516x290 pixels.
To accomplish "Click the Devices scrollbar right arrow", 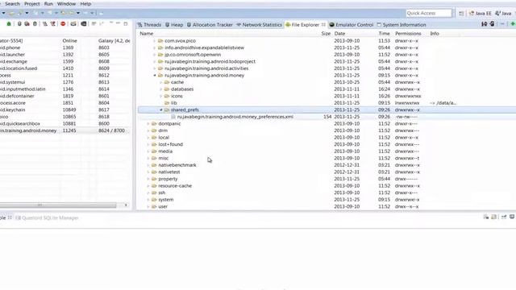I will [x=126, y=205].
